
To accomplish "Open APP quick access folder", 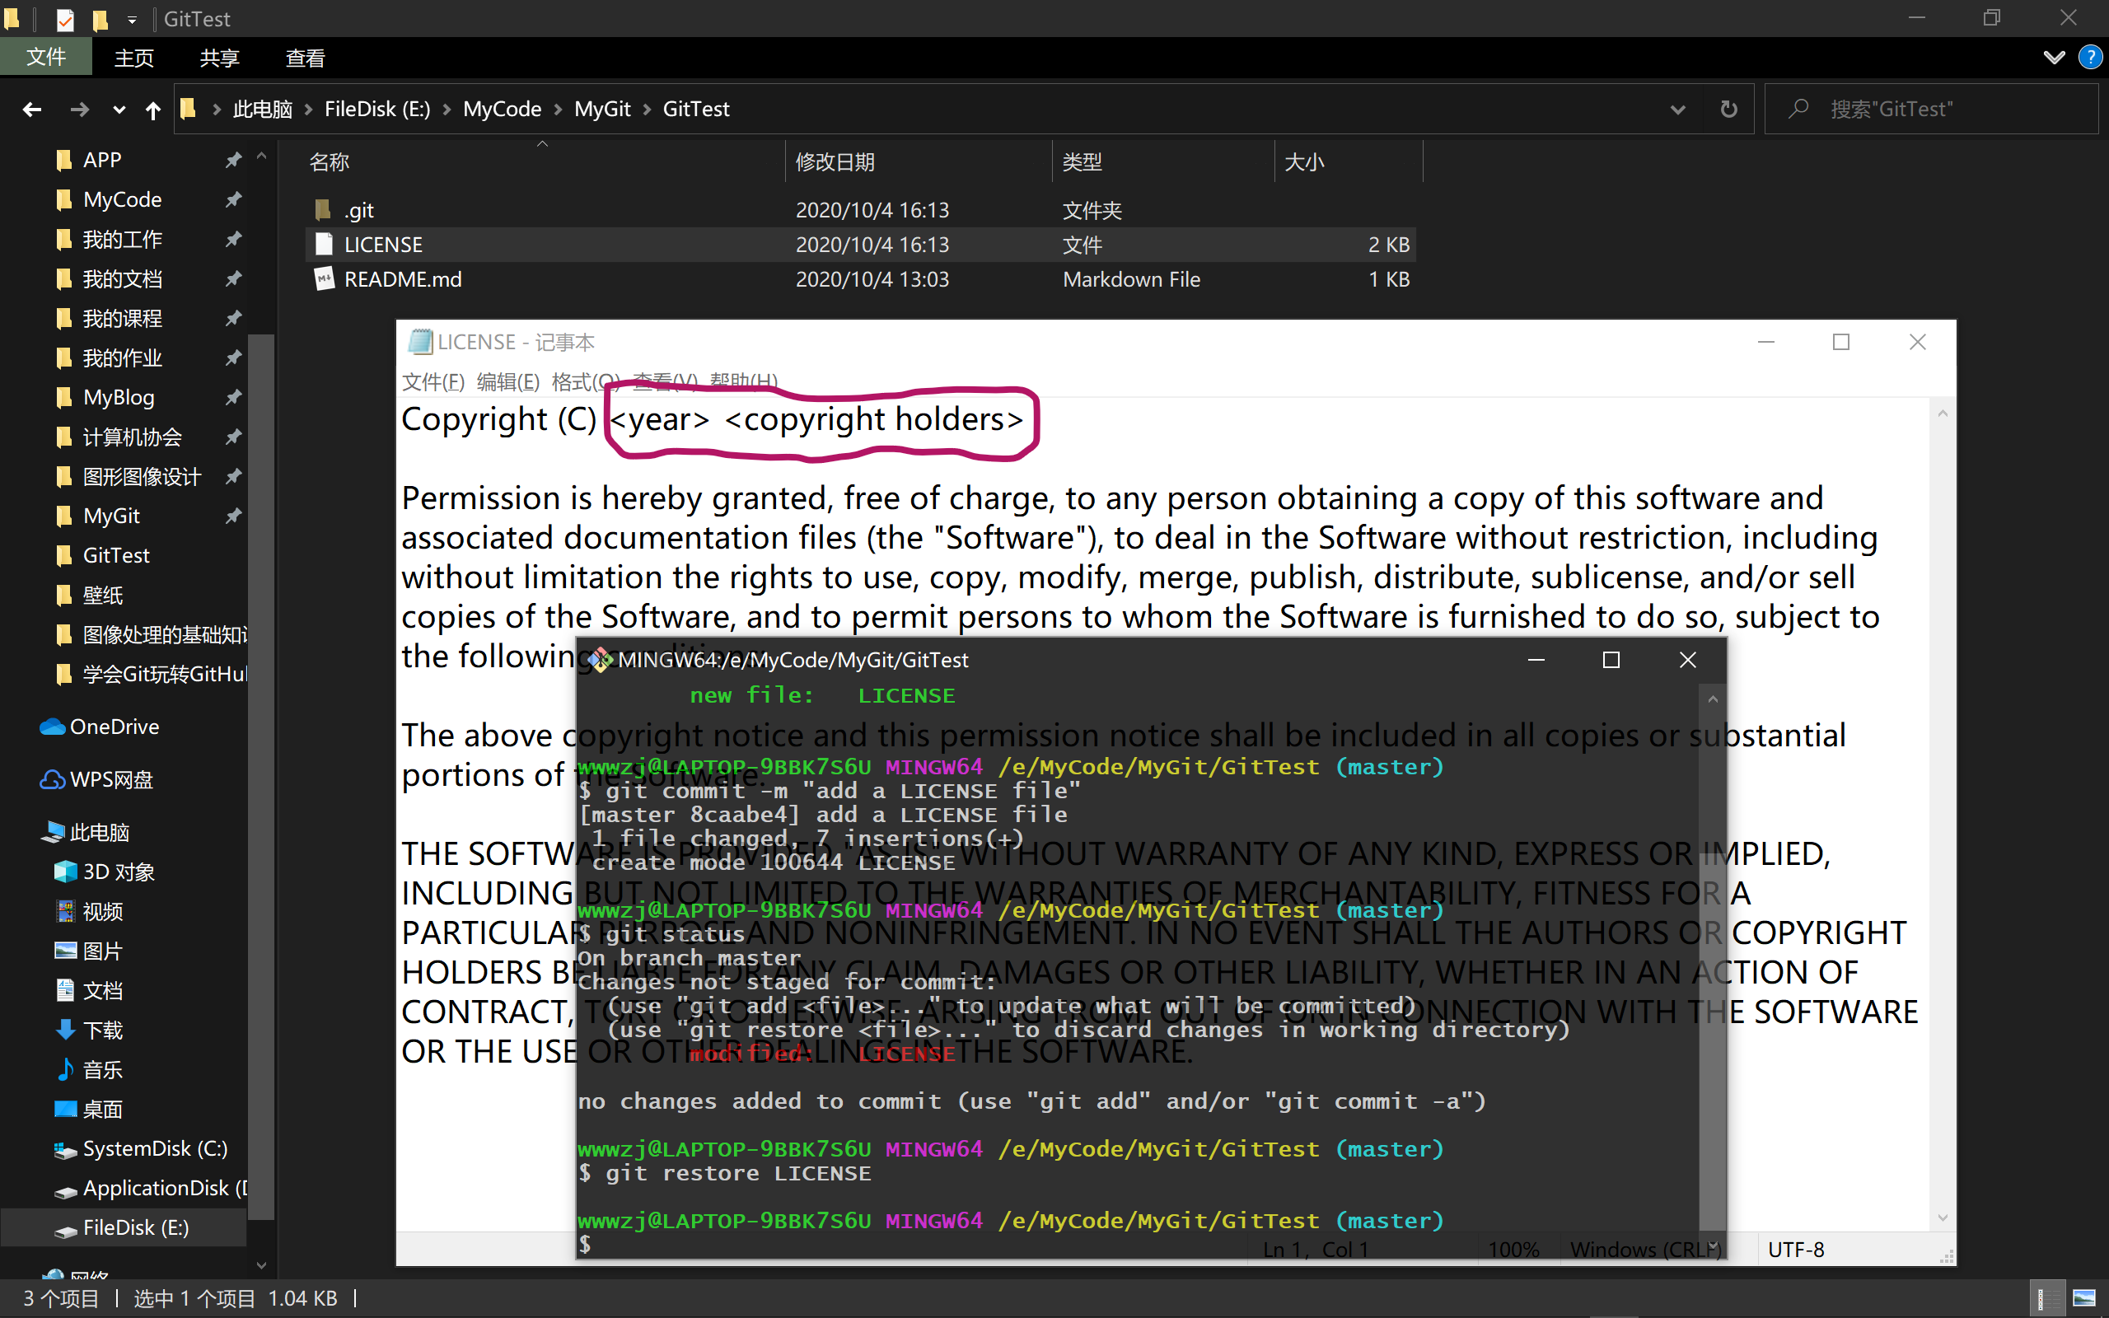I will click(x=102, y=160).
